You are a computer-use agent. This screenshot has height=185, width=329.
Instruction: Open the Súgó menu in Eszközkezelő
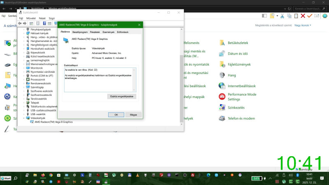tap(52, 18)
